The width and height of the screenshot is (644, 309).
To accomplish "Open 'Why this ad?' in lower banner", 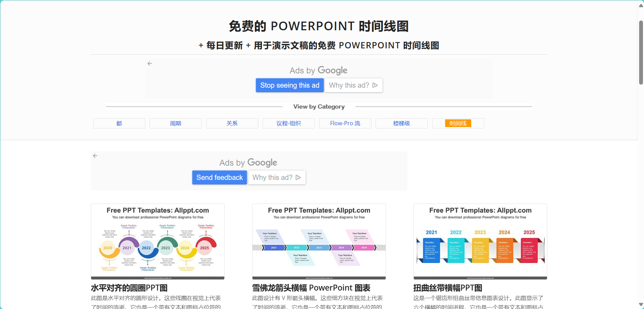I will click(273, 177).
